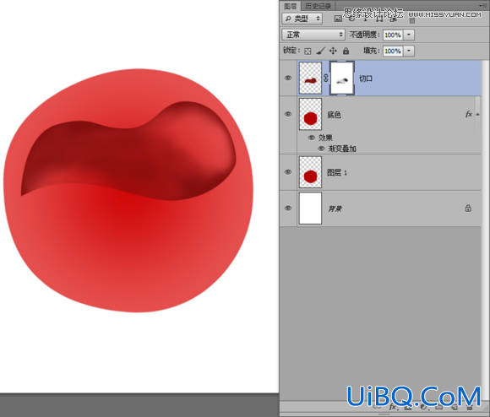Viewport: 490px width, 417px height.
Task: Click the 效果 effects label under 底色
Action: point(325,138)
